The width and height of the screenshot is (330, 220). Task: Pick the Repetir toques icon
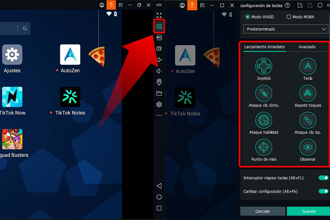308,93
